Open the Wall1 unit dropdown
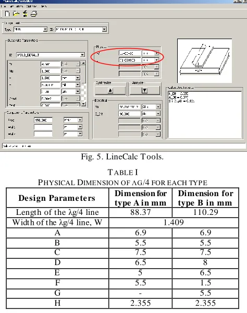Viewport: 247px width, 313px height. pyautogui.click(x=80, y=127)
